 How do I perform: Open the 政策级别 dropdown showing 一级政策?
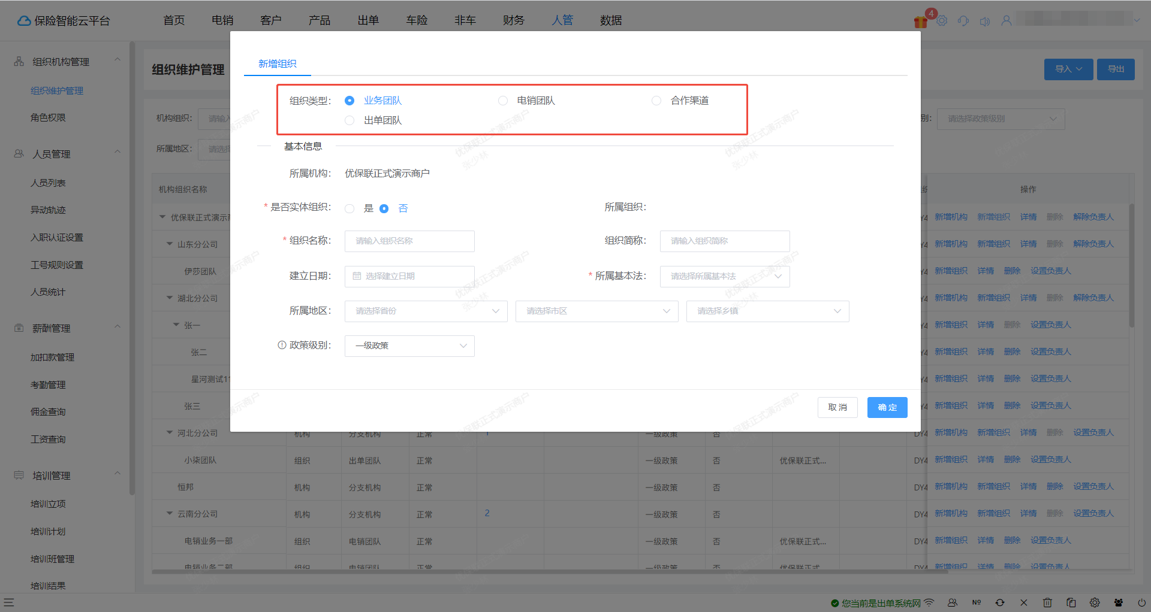pos(409,346)
